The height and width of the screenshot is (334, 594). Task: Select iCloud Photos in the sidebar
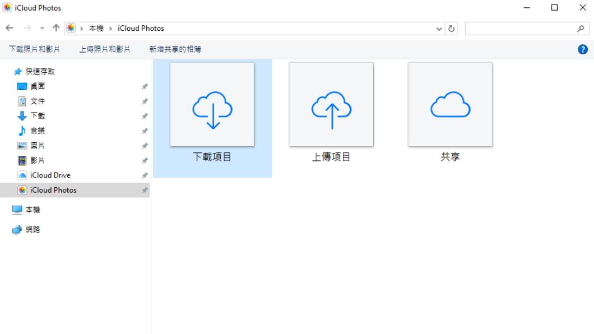pyautogui.click(x=53, y=190)
